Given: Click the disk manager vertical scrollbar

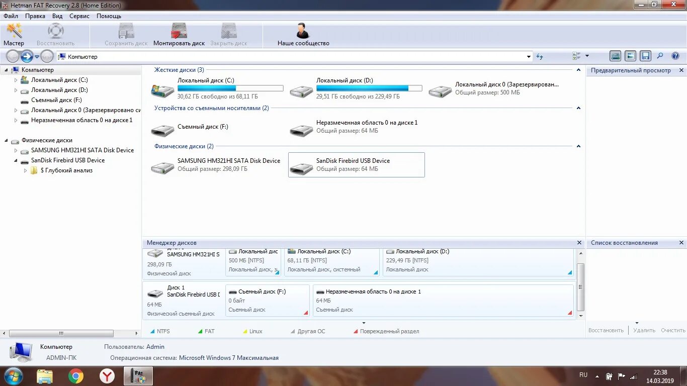Looking at the screenshot, I should coord(580,287).
